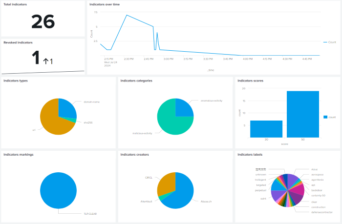
Task: Click the unknown label in Indicators labels
Action: (261, 175)
